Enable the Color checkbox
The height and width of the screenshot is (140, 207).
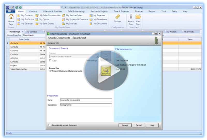coord(50,60)
